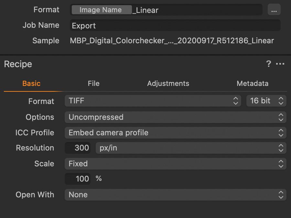Open the 16 bit depth dropdown

(x=266, y=101)
